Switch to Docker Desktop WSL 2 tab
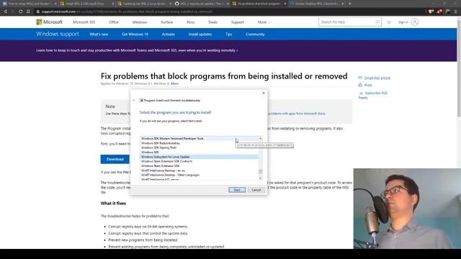The width and height of the screenshot is (461, 259). pos(316,4)
